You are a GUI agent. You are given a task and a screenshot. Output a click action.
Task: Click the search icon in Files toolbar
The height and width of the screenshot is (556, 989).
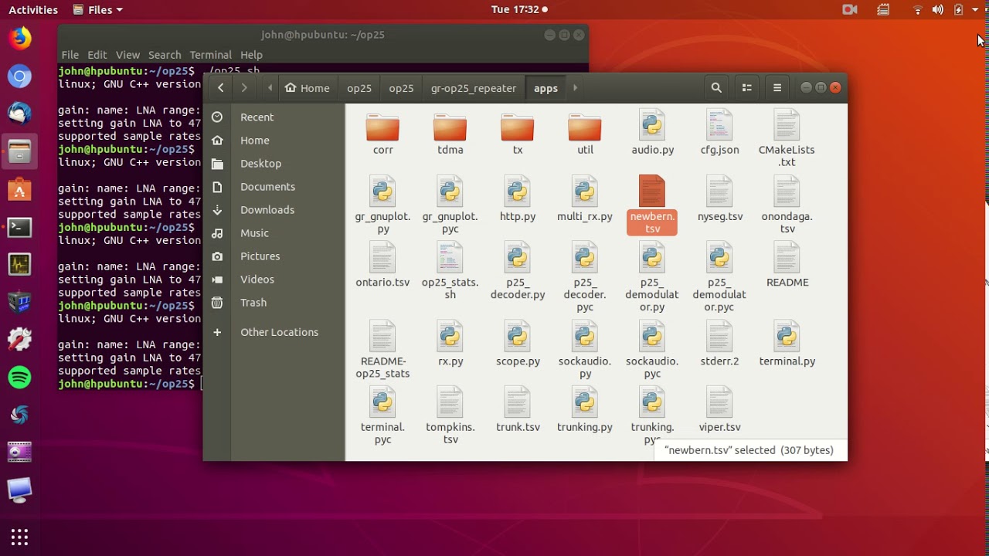(716, 88)
